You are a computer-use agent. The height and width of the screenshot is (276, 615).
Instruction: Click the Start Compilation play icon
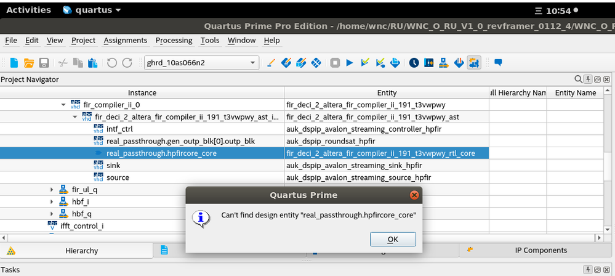coord(350,62)
